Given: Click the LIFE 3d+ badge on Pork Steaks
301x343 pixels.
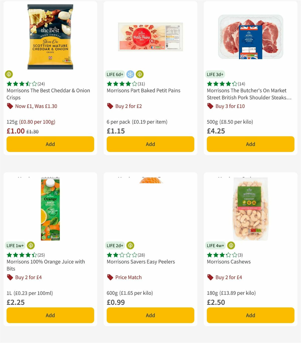Looking at the screenshot, I should pos(215,74).
